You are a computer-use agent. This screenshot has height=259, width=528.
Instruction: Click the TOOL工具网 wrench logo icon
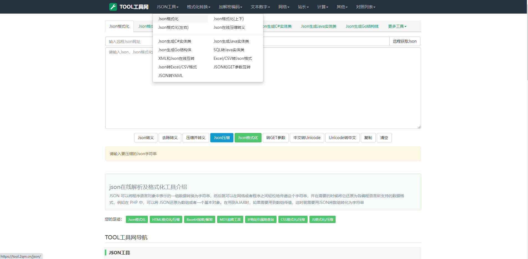113,7
